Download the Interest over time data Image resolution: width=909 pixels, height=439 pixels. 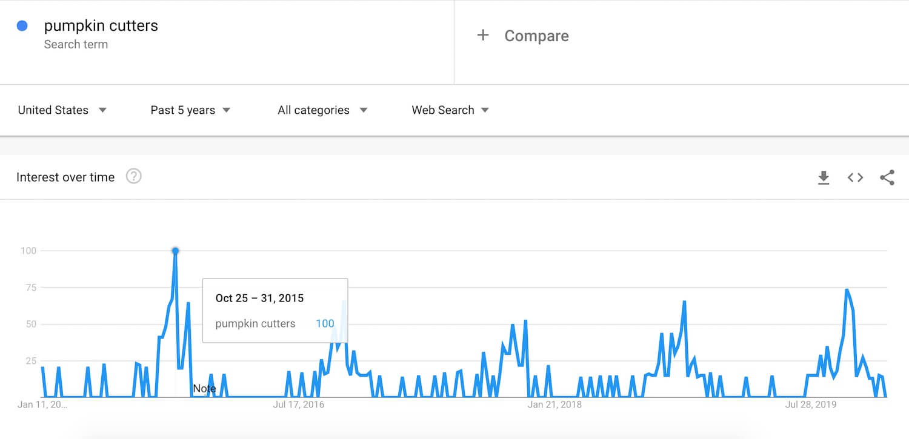pos(824,177)
